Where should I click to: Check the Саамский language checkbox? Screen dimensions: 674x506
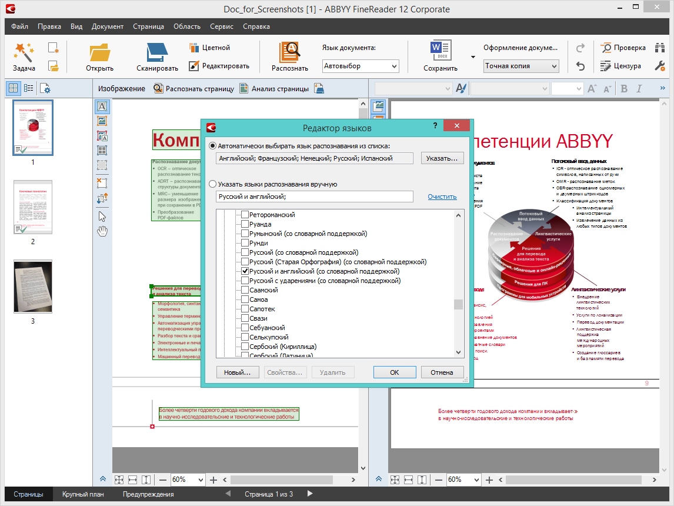[x=245, y=289]
